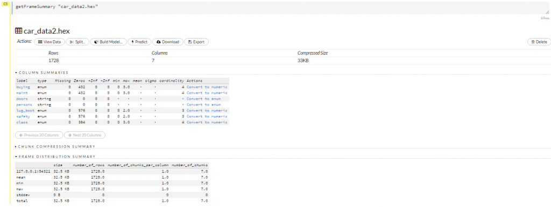Click the View Data button
Viewport: 551px width, 207px height.
tap(49, 42)
